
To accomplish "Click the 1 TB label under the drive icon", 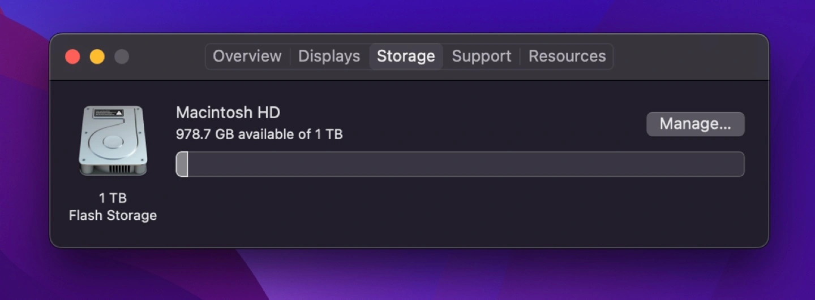I will tap(113, 198).
